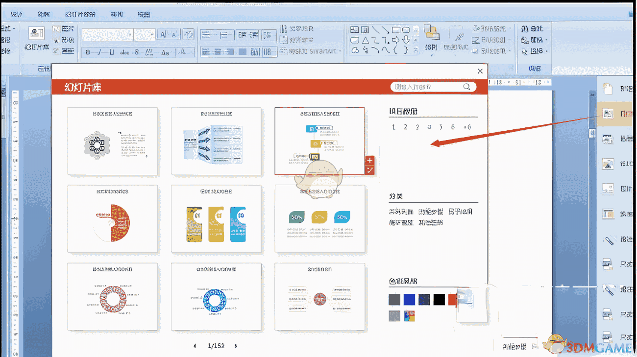Expand the shapes gallery more arrow
637x357 pixels.
click(416, 50)
